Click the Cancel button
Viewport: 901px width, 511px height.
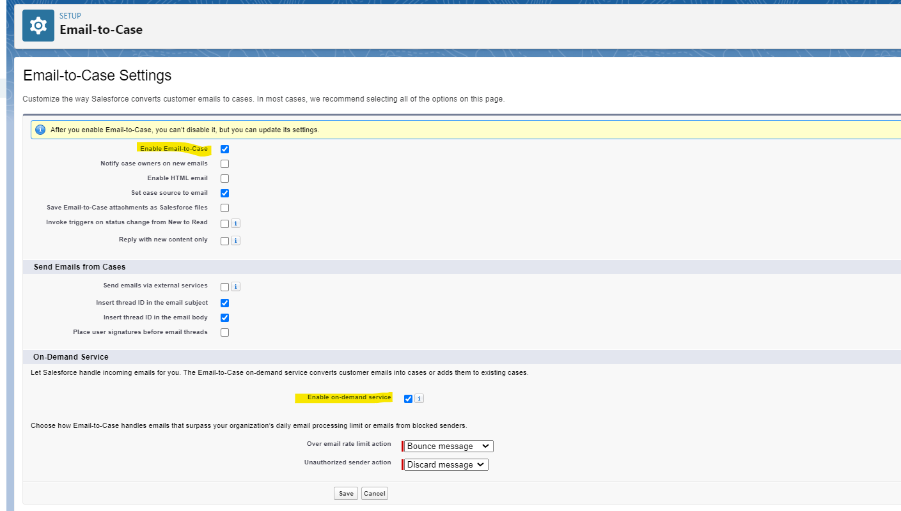point(375,493)
